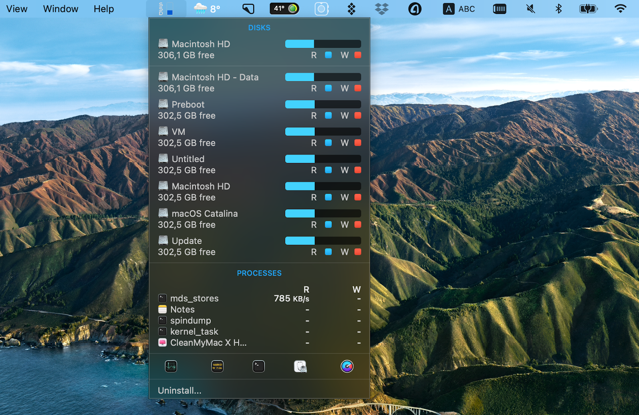This screenshot has height=415, width=639.
Task: Toggle read indicator for macOS Catalina disk
Action: click(328, 224)
